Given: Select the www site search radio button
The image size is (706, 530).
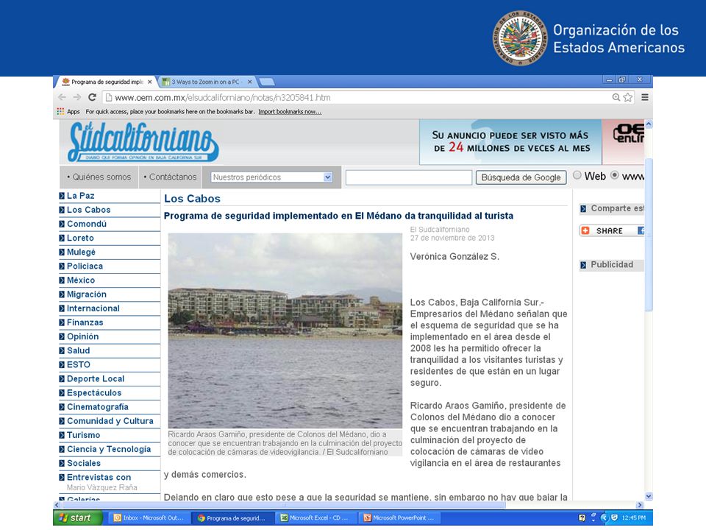Looking at the screenshot, I should (615, 175).
